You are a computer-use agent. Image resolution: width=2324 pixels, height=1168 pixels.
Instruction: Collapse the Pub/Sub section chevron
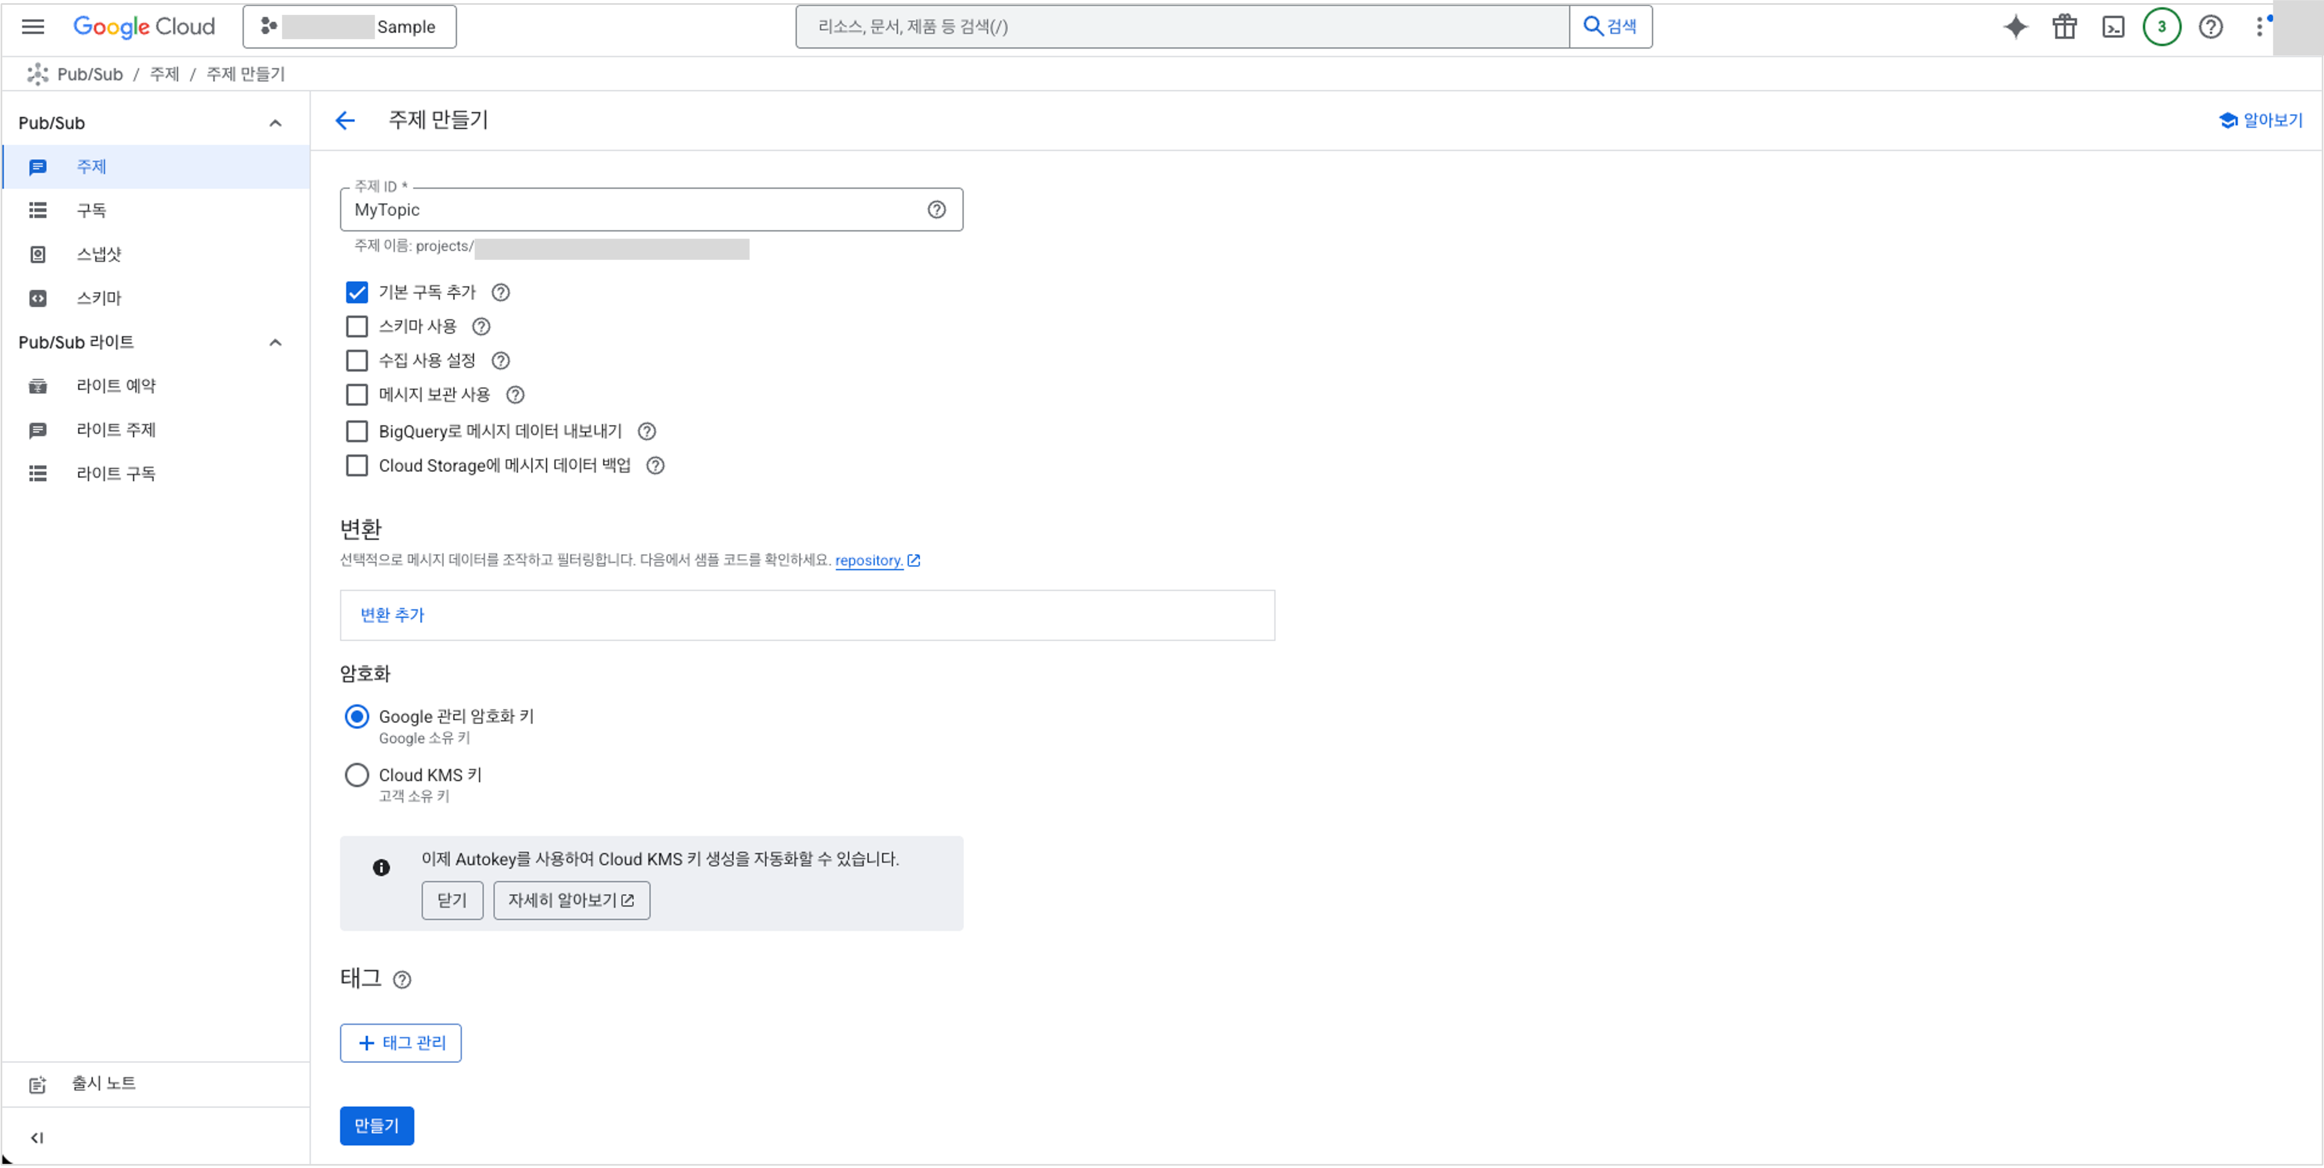point(275,122)
